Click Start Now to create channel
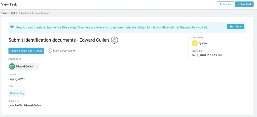257x117 pixels. tap(235, 27)
